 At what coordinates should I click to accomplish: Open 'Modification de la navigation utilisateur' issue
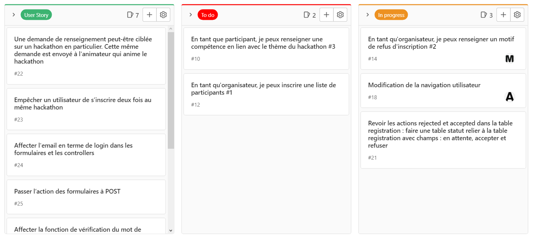[424, 85]
